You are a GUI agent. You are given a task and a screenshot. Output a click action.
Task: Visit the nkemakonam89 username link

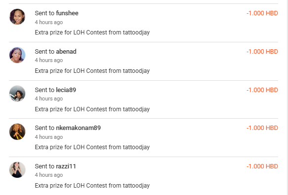tap(79, 128)
